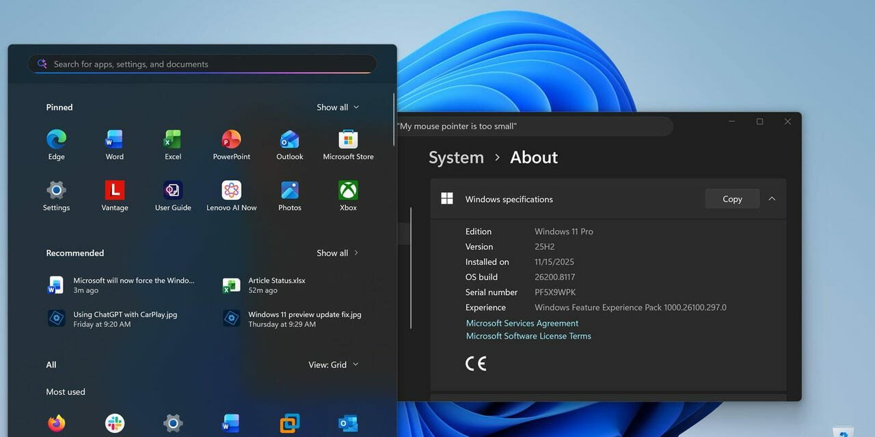The height and width of the screenshot is (437, 875).
Task: Launch Slack from Most used
Action: click(113, 423)
